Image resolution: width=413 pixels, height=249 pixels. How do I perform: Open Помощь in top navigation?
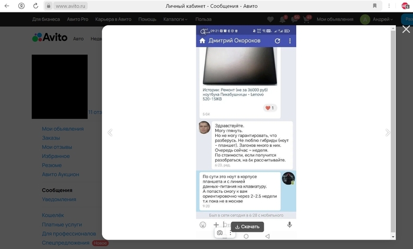point(147,19)
